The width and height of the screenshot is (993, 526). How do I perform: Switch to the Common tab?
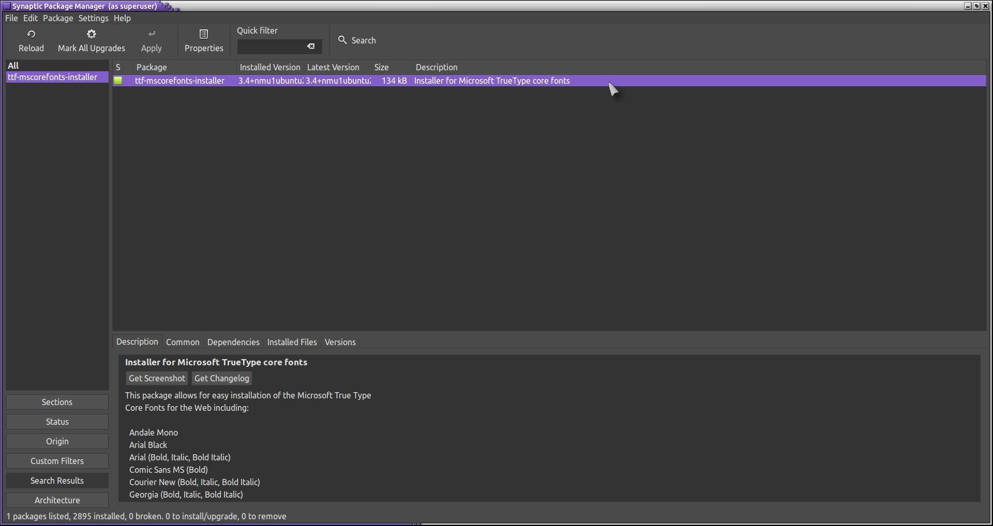(183, 342)
